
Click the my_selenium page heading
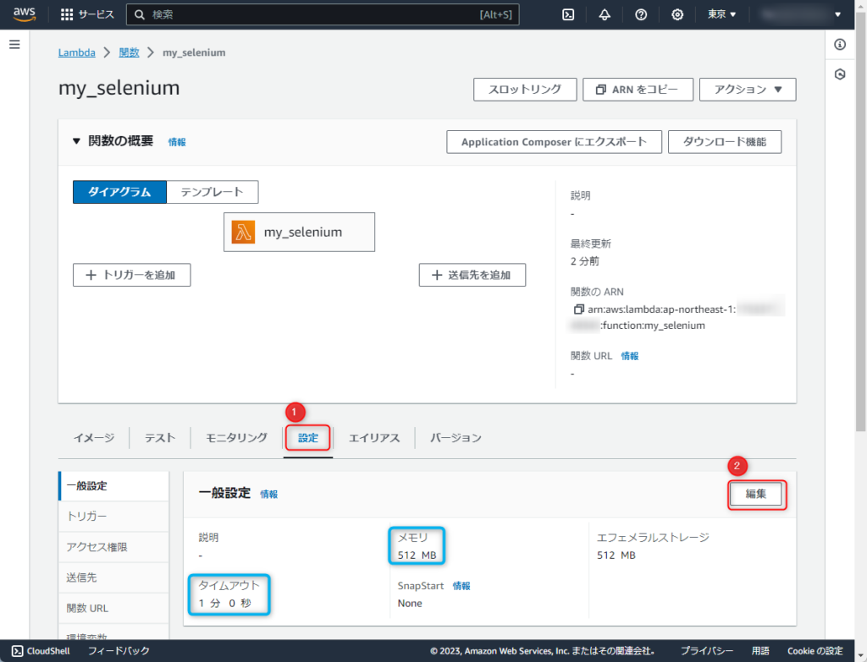pyautogui.click(x=119, y=88)
